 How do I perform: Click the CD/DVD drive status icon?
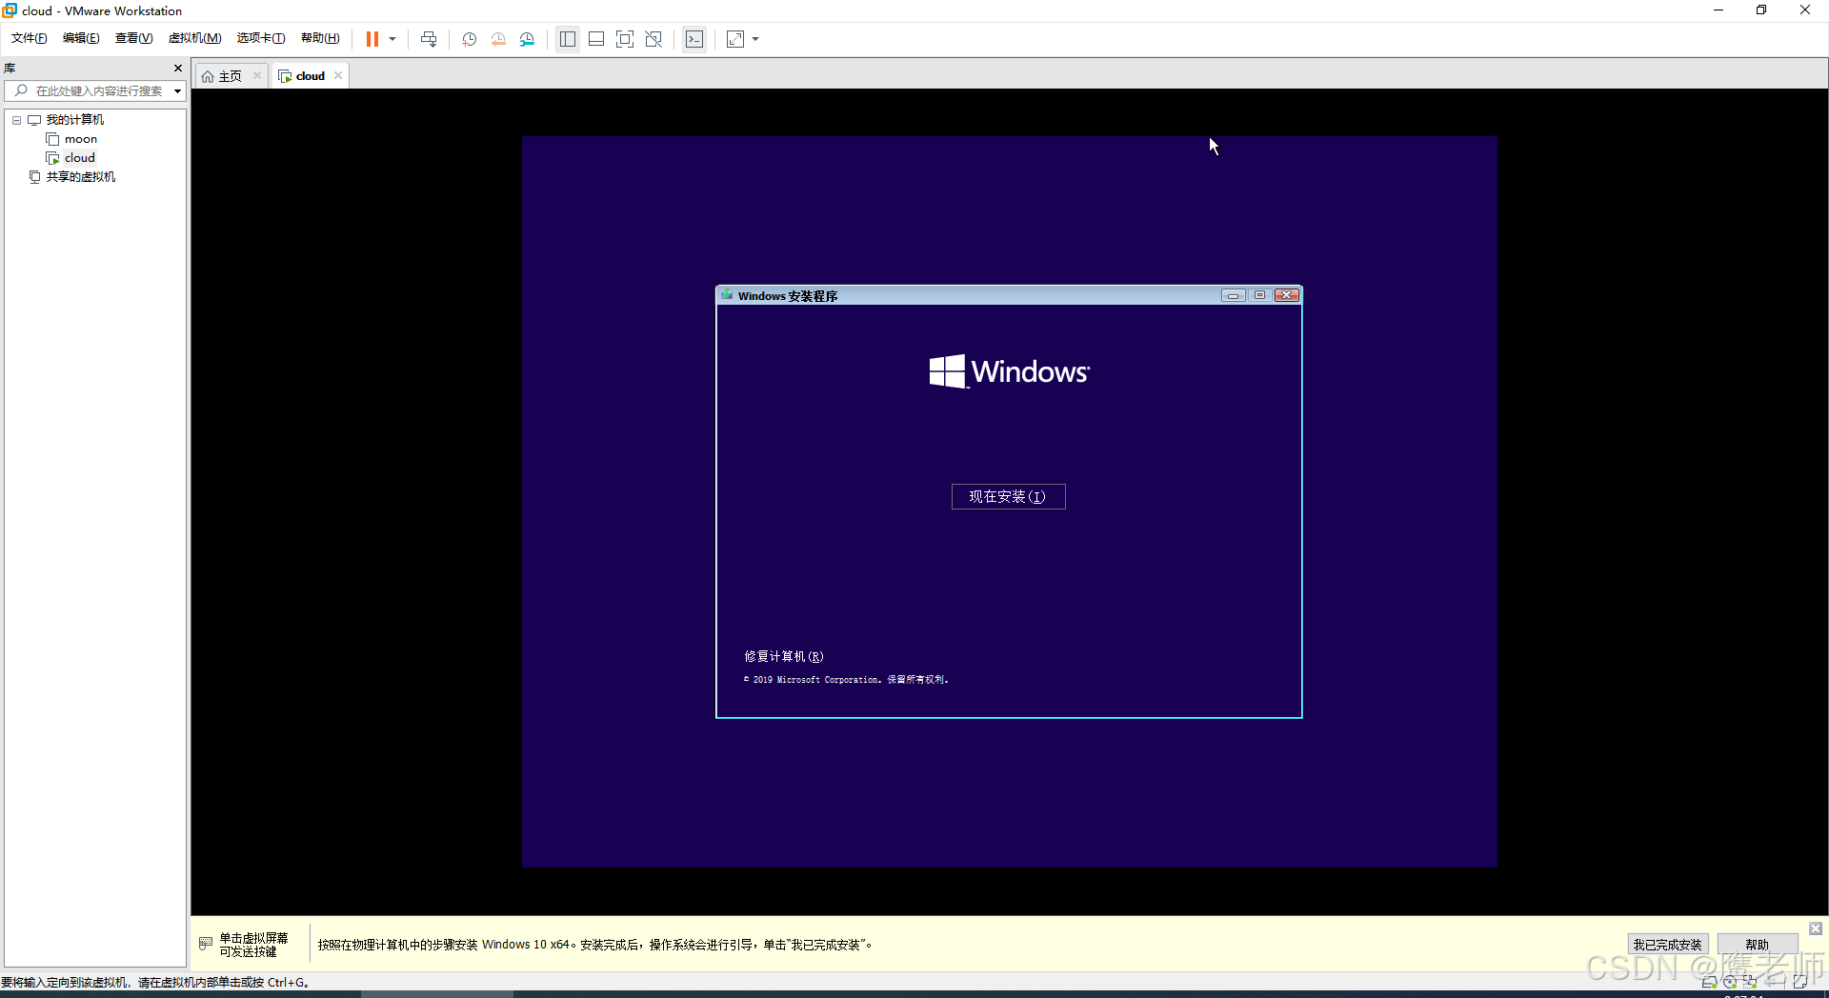click(x=1730, y=982)
